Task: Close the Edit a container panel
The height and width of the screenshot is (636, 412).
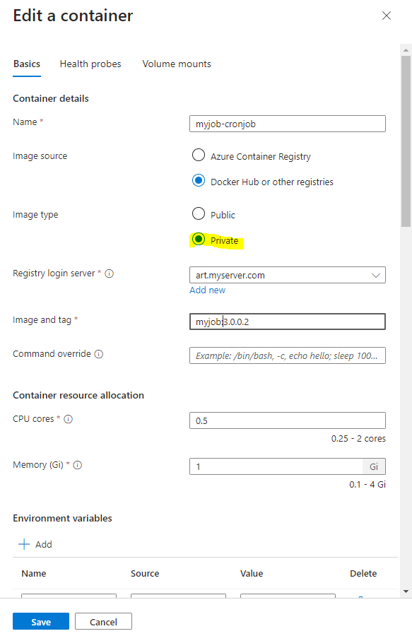Action: (x=387, y=16)
